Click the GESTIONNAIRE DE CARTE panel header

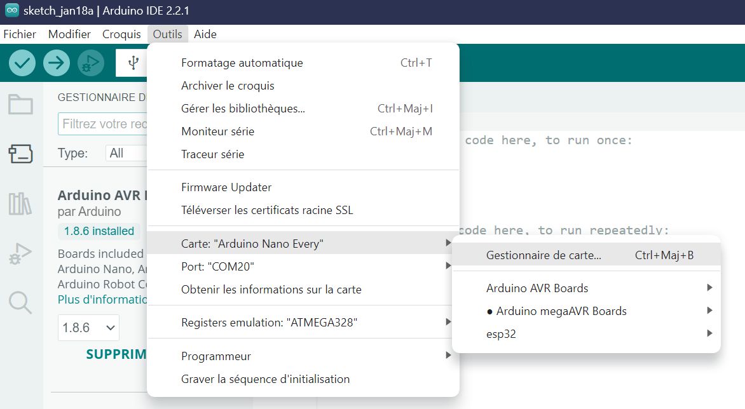[x=102, y=97]
